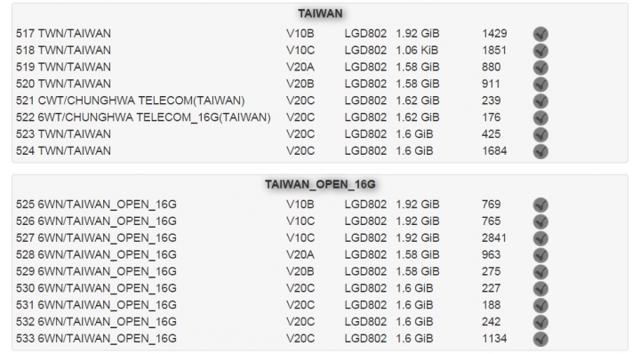Open the 519 TWN/TAIWAN firmware entry
Image resolution: width=640 pixels, height=354 pixels.
pos(63,67)
